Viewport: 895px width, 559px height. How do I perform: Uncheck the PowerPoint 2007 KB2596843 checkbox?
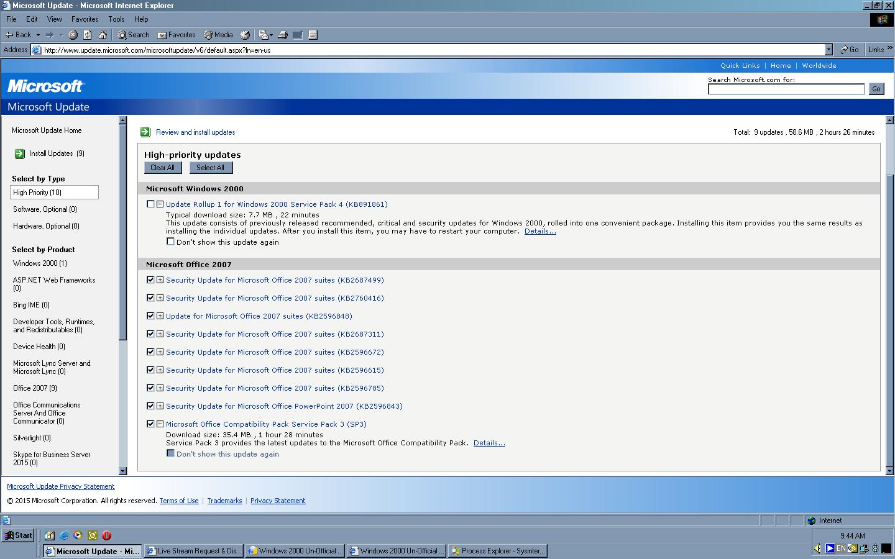click(x=150, y=406)
